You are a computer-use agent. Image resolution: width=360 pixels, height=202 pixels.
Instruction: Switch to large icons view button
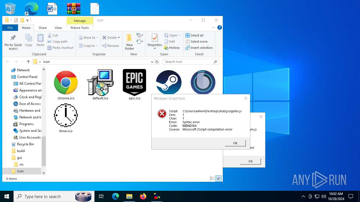(x=219, y=178)
